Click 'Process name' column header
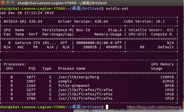Image resolution: width=184 pixels, height=112 pixels. click(x=72, y=68)
